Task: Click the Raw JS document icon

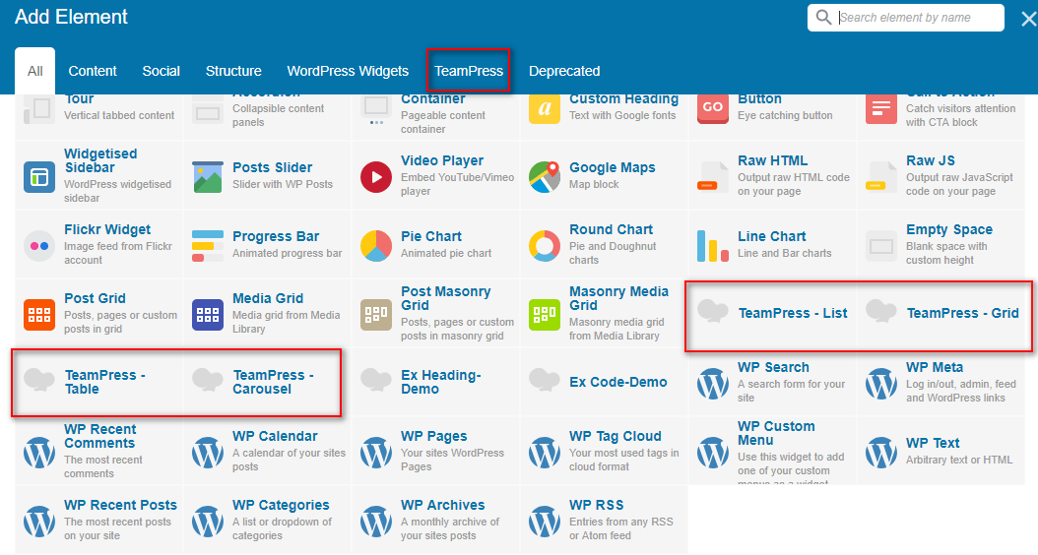Action: pyautogui.click(x=881, y=176)
